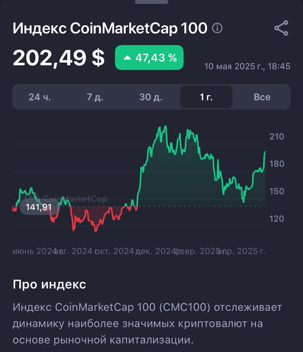303x352 pixels.
Task: Switch to the 30 д. range
Action: (x=151, y=97)
